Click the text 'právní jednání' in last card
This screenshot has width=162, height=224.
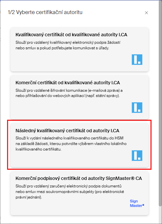tap(28, 198)
